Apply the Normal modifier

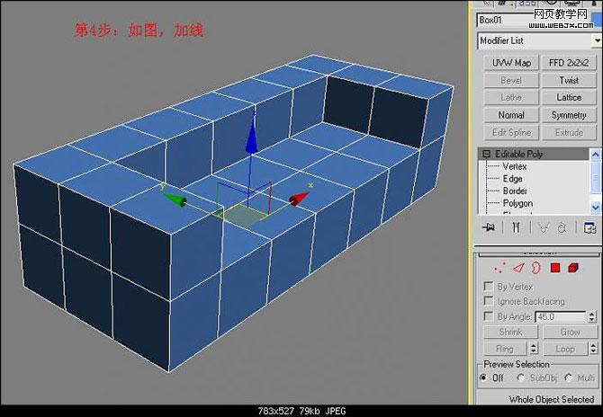coord(511,115)
